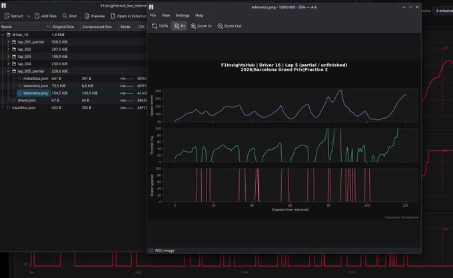This screenshot has height=278, width=453.
Task: Select driver.json file
Action: tap(73, 100)
